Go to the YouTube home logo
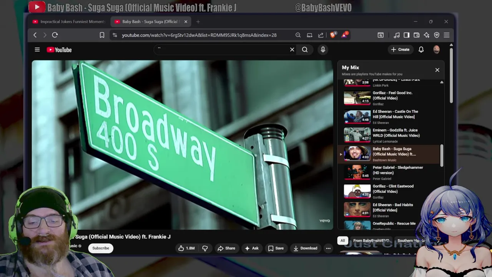The height and width of the screenshot is (277, 492). 59,50
